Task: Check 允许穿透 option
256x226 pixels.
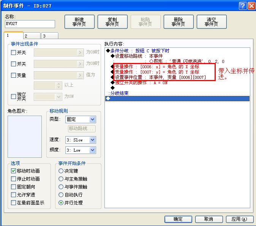Action: (x=13, y=195)
